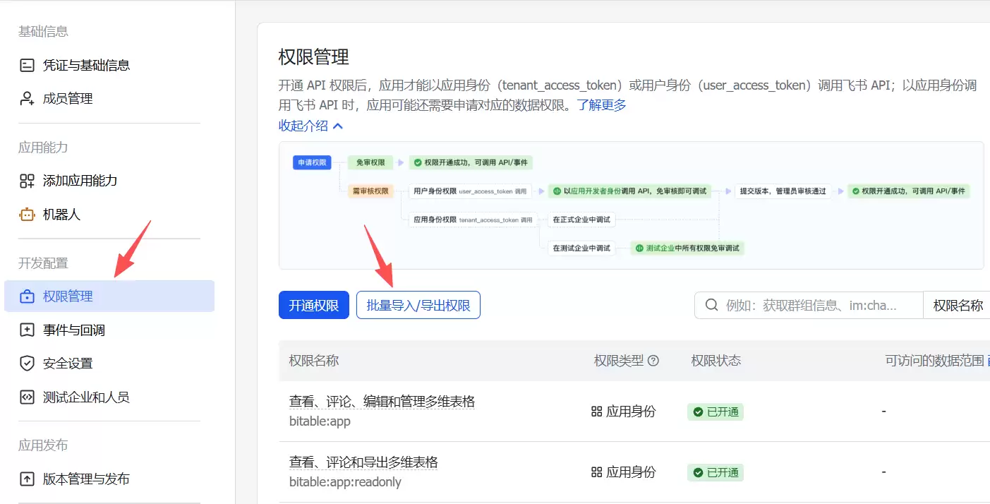Screen dimensions: 990x504
Task: Click the magnifier icon in the search box
Action: point(712,305)
